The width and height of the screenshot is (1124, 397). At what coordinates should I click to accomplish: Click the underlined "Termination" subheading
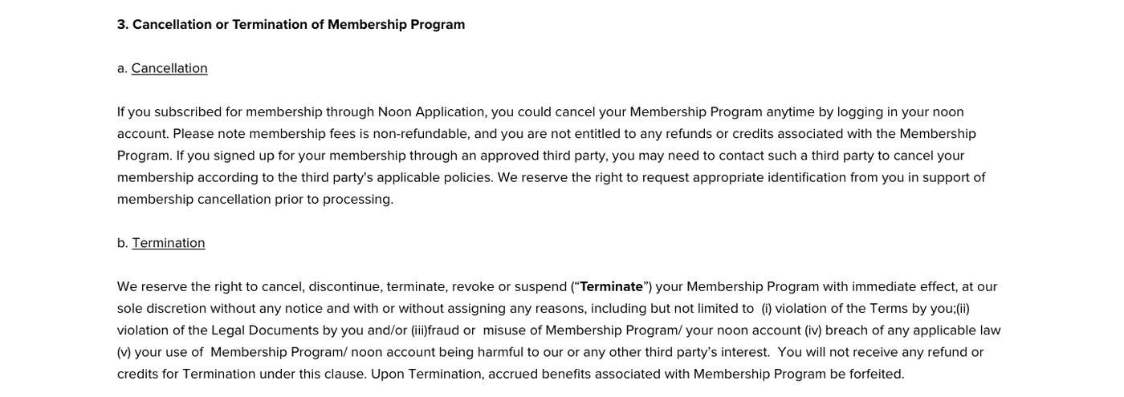pyautogui.click(x=169, y=243)
